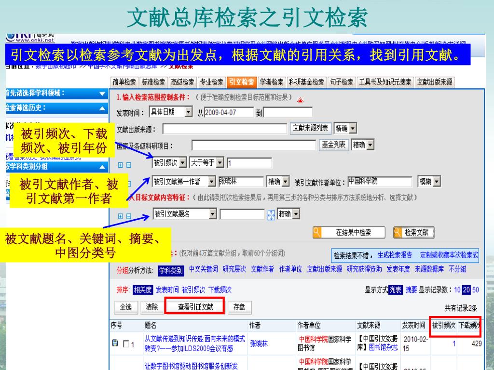494x370 pixels.
Task: Expand the 首先请选择学科领域 panel arrow
Action: coord(102,94)
